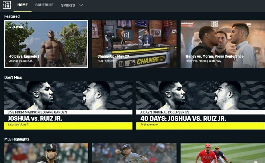The image size is (265, 163).
Task: Click the ChangeUp - May 23 title
Action: 113,56
